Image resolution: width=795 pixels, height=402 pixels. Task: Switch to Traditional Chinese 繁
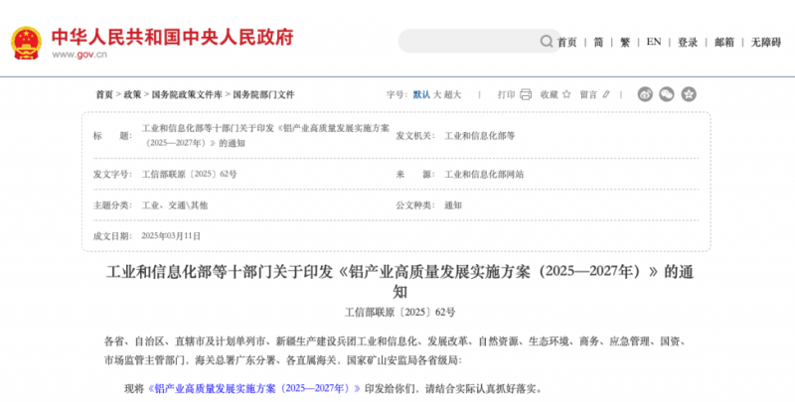pos(625,43)
